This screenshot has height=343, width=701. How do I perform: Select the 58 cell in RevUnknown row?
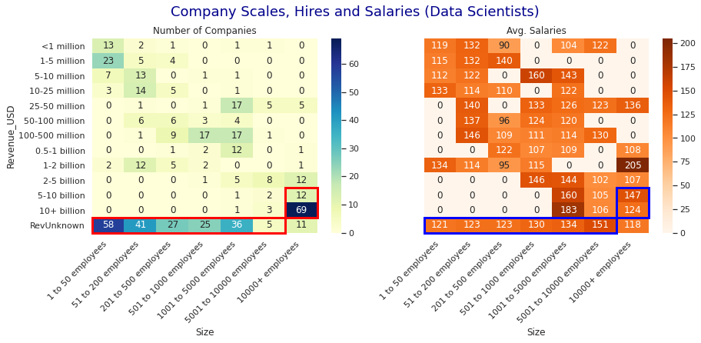108,225
